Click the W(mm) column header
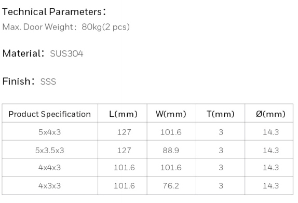Viewport: 298px width, 203px height. (171, 114)
